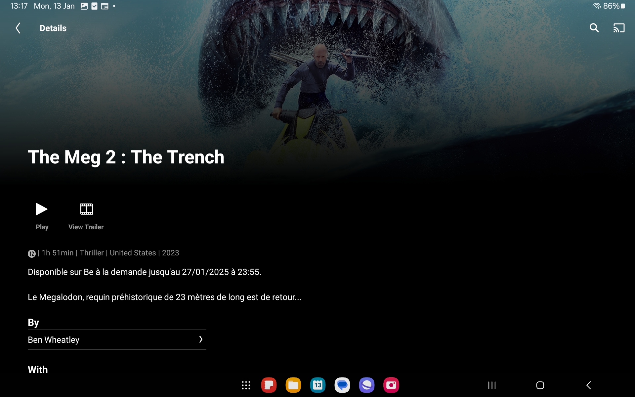Tap the truncated Megalodon synopsis text
This screenshot has height=397, width=635.
(x=164, y=297)
